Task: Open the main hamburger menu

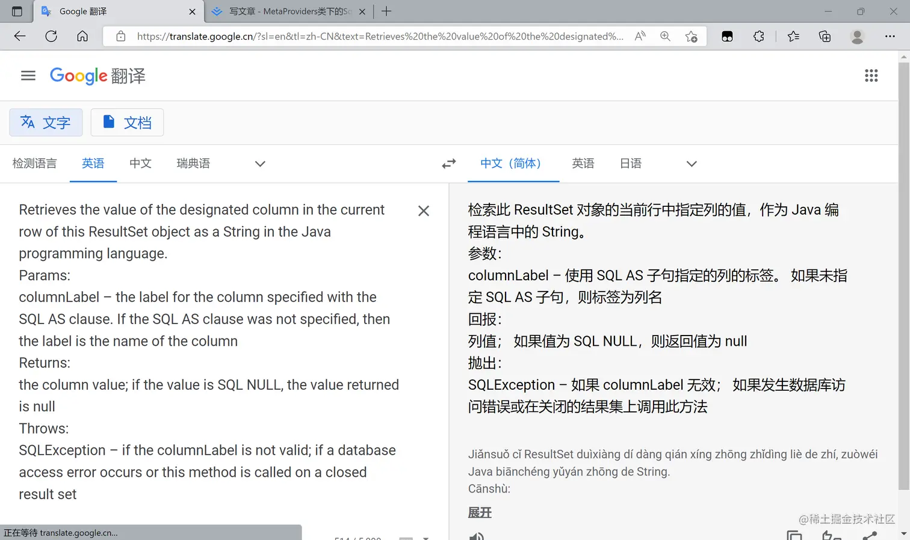Action: 28,76
